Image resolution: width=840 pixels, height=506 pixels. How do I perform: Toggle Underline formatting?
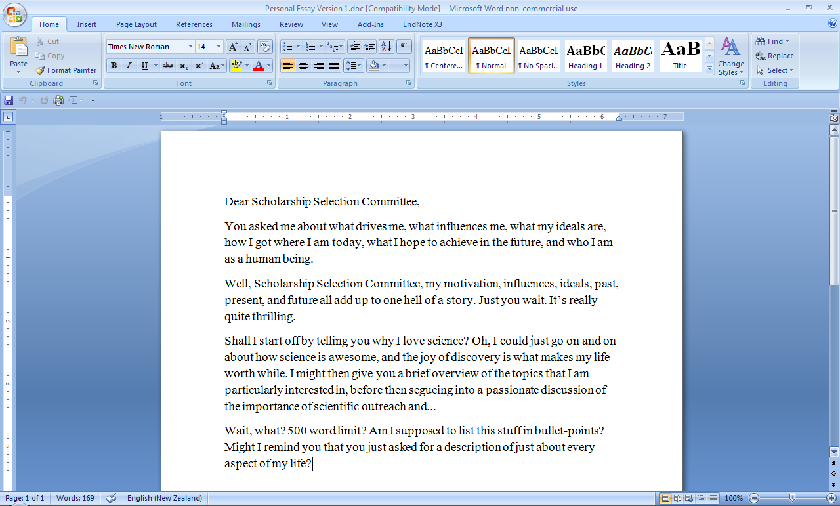[144, 66]
